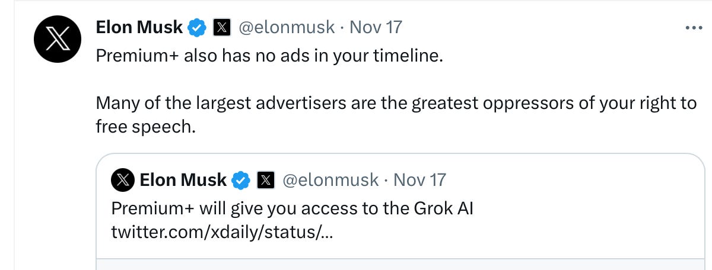712x270 pixels.
Task: Click the verified badge in the quoted post
Action: click(241, 180)
